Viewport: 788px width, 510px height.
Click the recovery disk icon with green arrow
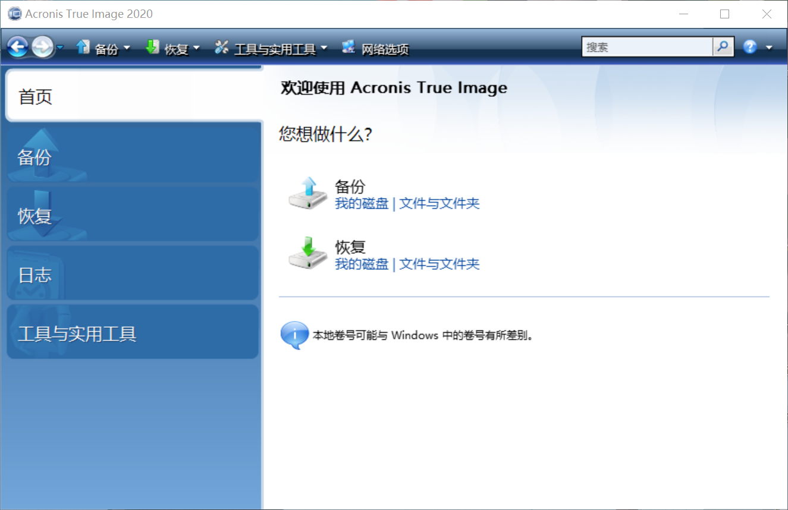[x=307, y=254]
